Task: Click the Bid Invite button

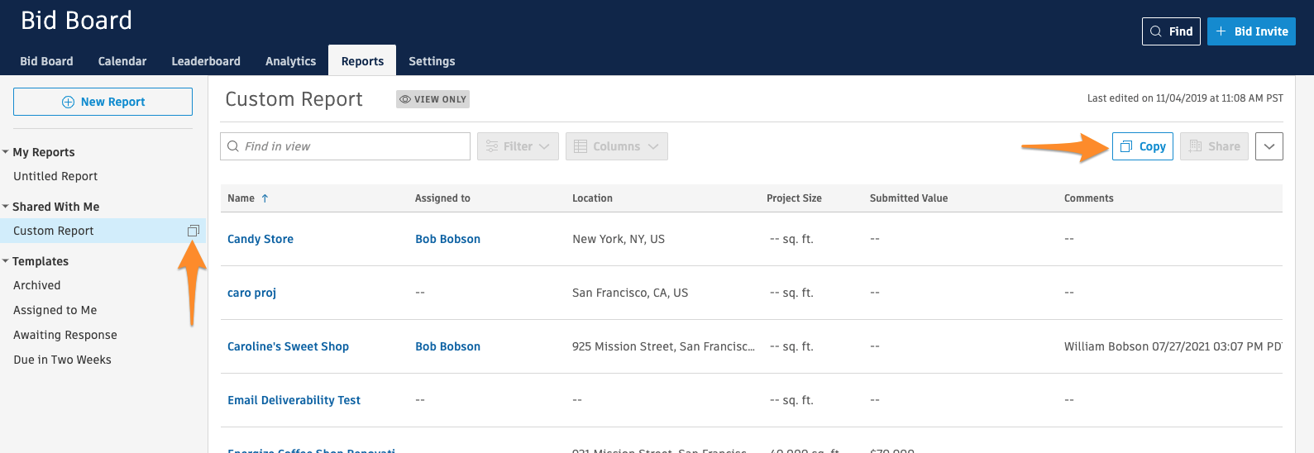Action: pos(1251,31)
